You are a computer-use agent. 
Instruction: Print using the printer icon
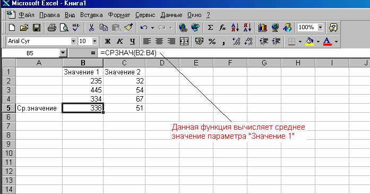pyautogui.click(x=51, y=28)
